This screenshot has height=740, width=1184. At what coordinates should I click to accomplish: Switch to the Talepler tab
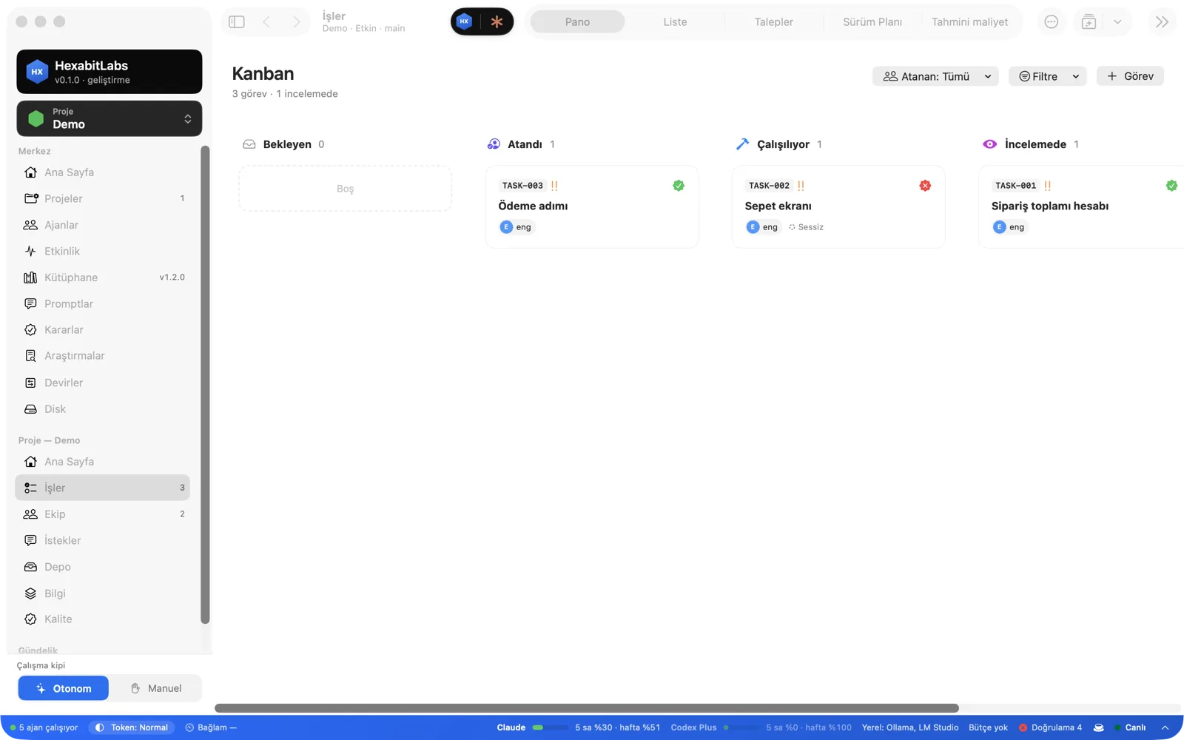click(773, 22)
